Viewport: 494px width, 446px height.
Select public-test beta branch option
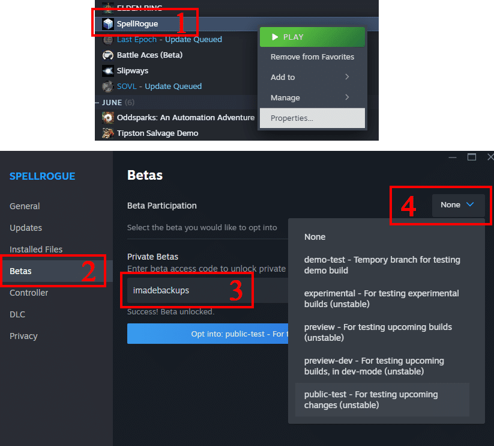click(x=382, y=400)
